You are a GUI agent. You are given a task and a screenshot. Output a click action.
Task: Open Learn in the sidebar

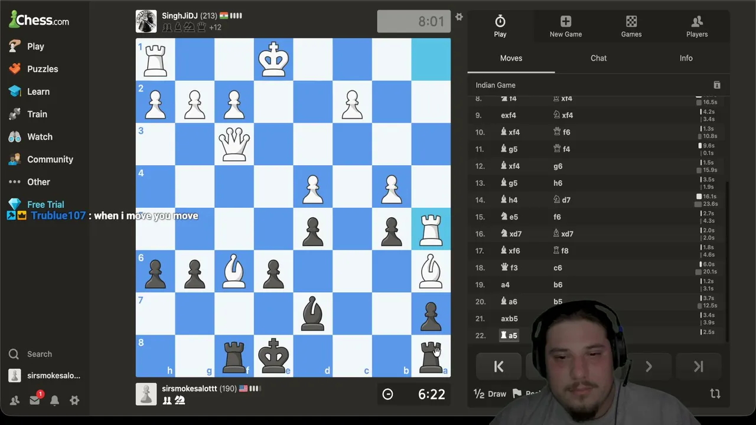coord(38,91)
